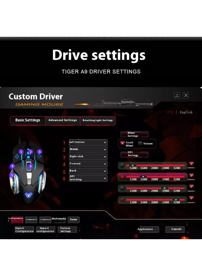Open the button 4 'Forward' dropdown
The image size is (202, 276).
pos(105,164)
